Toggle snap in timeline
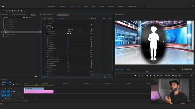The height and width of the screenshot is (109, 195). pyautogui.click(x=6, y=84)
